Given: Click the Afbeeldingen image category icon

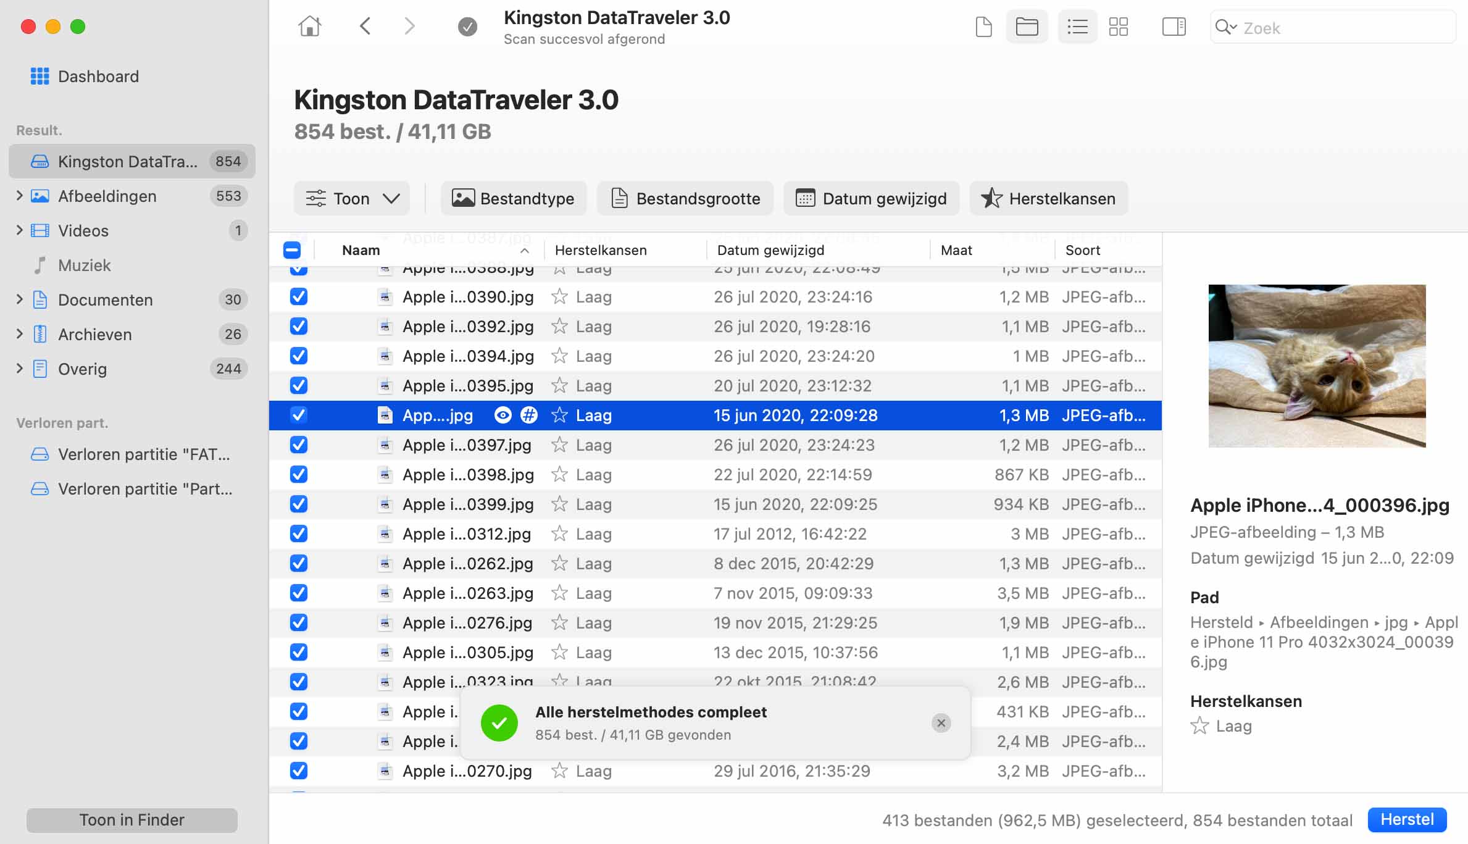Looking at the screenshot, I should click(x=40, y=196).
